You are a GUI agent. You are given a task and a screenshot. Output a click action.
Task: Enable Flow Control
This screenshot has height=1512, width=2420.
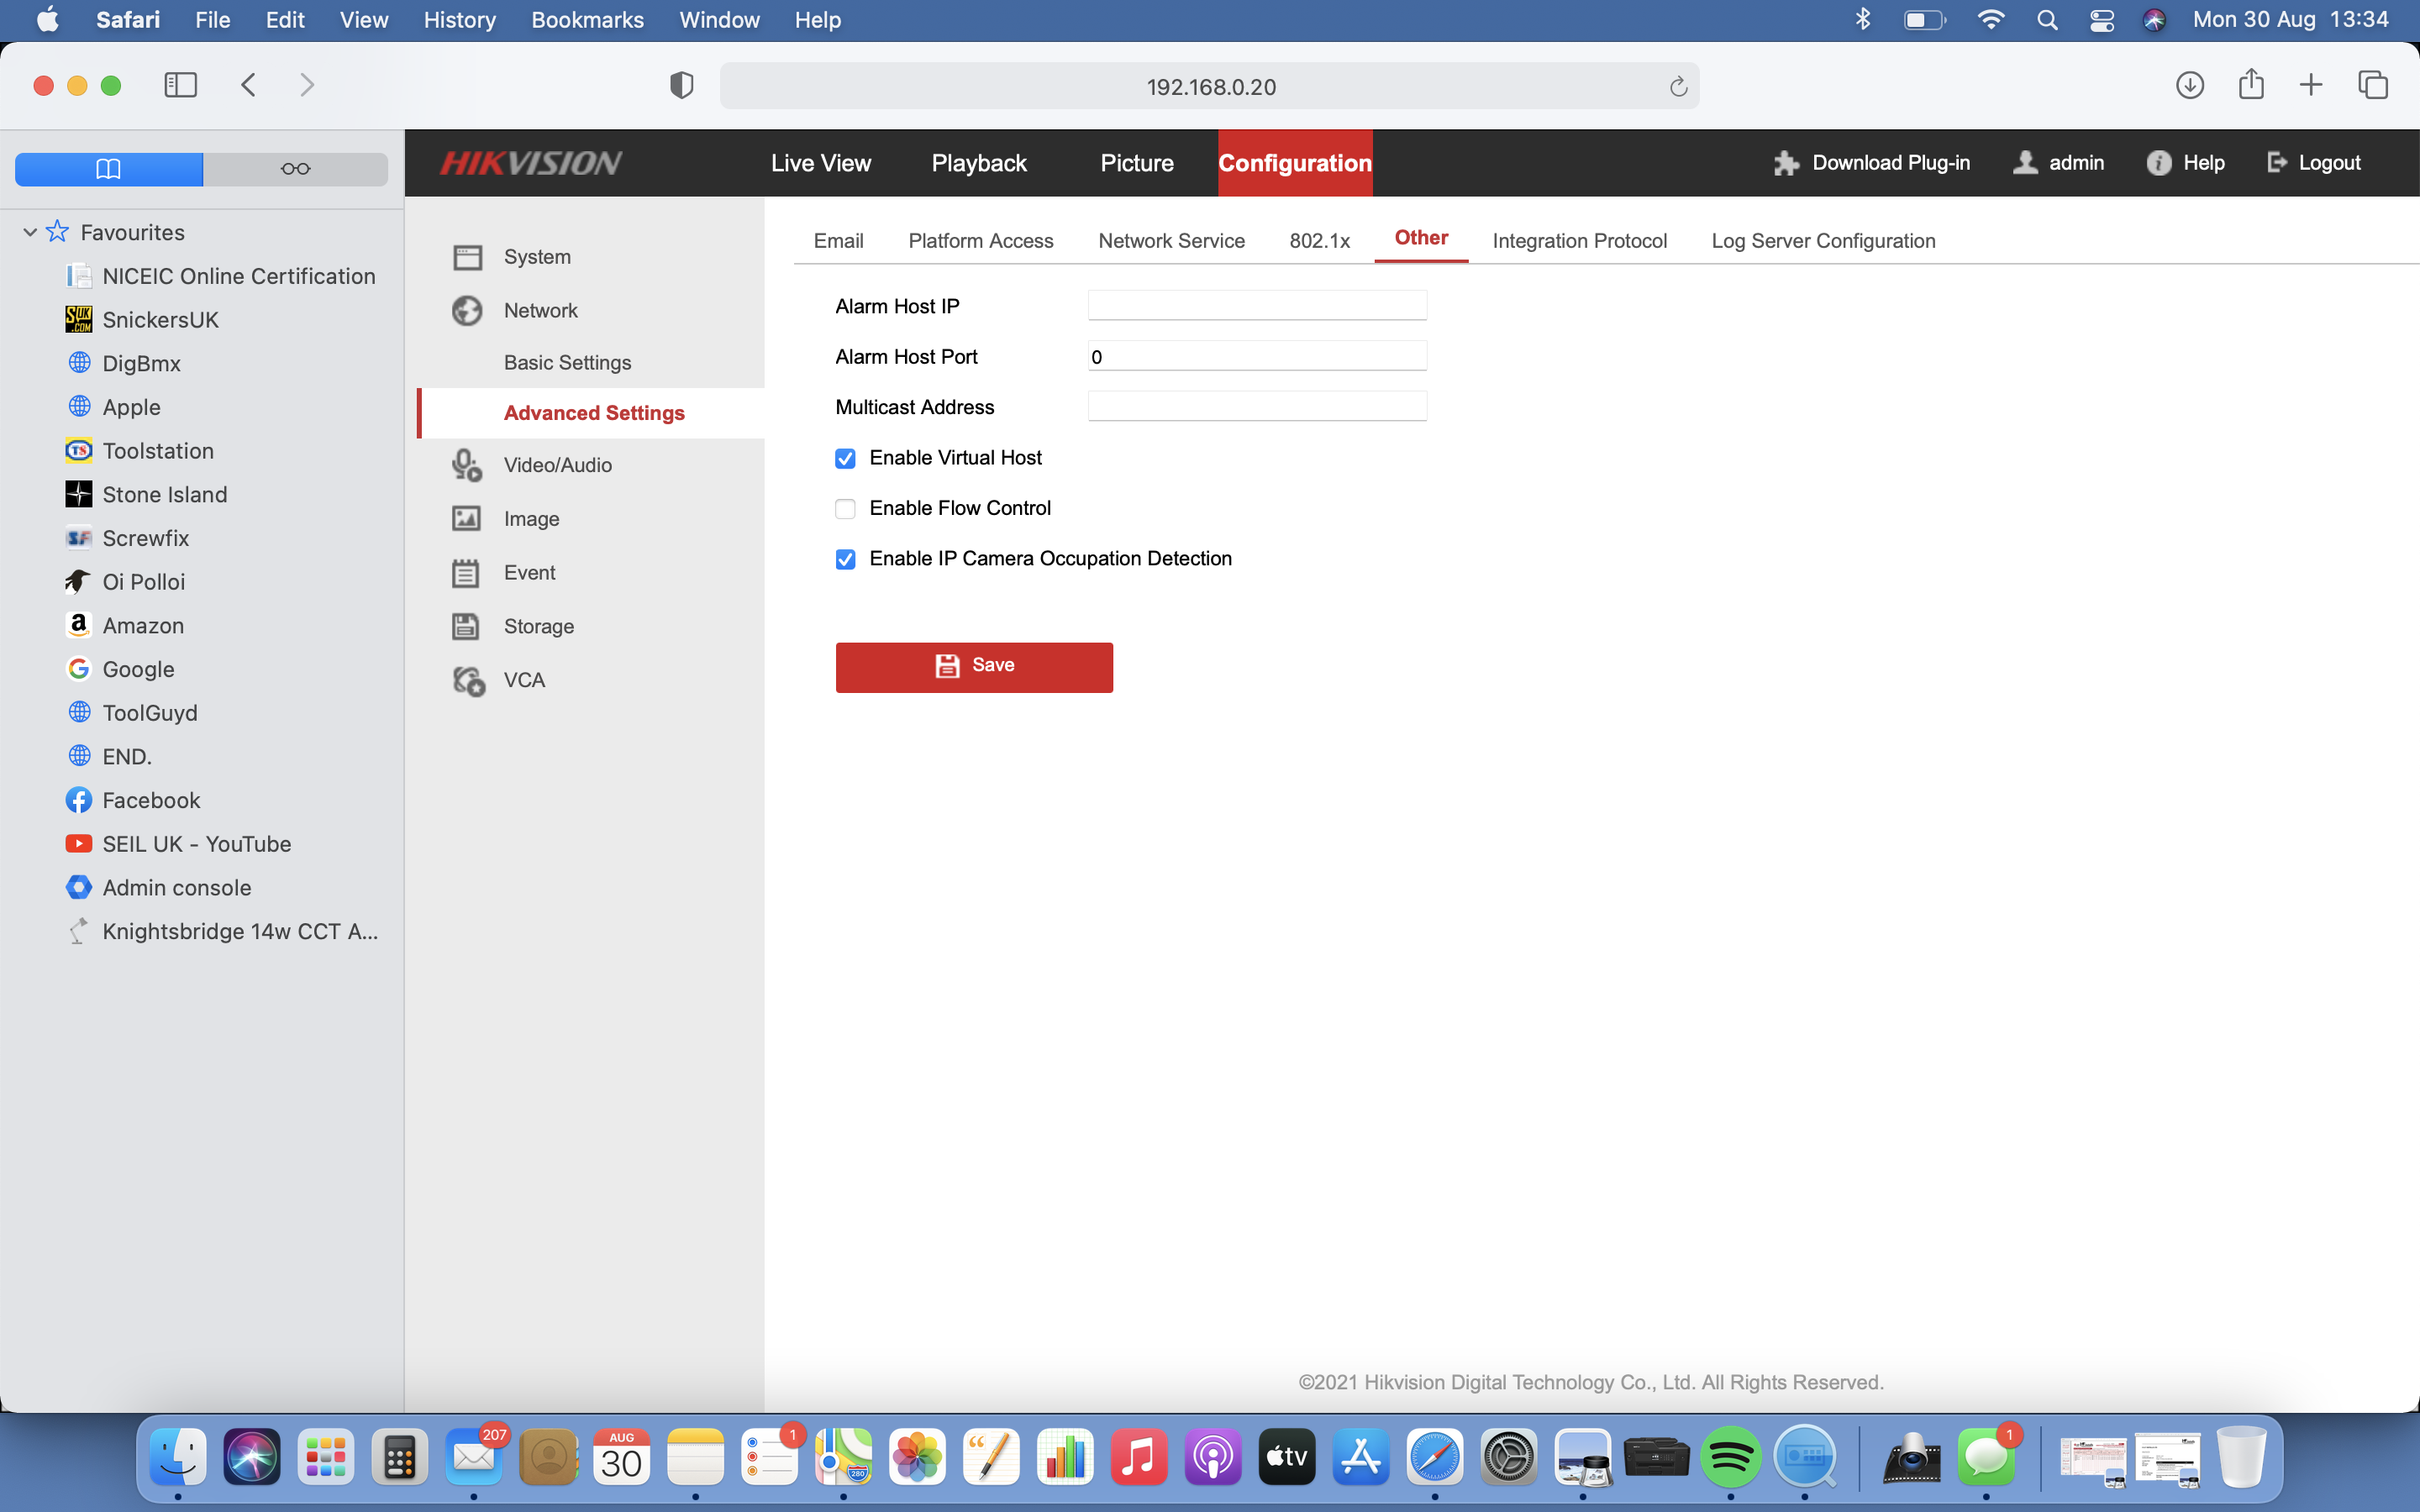coord(845,509)
